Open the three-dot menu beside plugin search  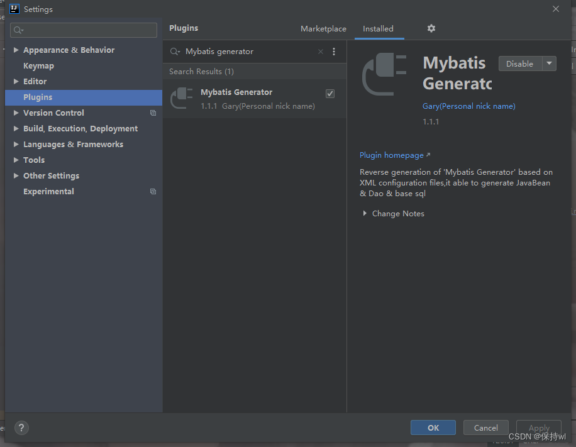tap(334, 51)
